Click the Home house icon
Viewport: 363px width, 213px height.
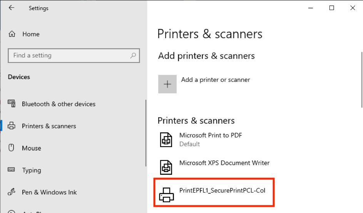coord(12,34)
